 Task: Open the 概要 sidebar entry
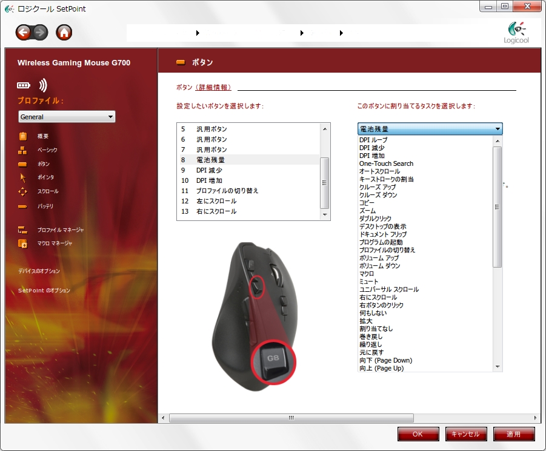(43, 136)
